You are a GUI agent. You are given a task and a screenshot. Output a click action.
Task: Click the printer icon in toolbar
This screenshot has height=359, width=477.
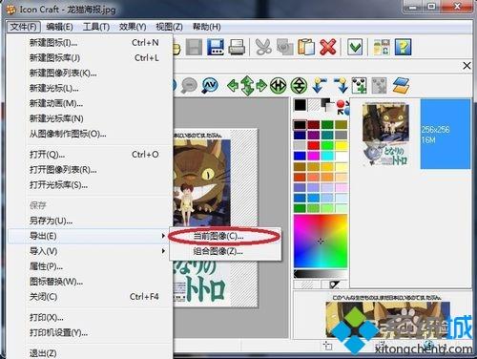click(237, 47)
